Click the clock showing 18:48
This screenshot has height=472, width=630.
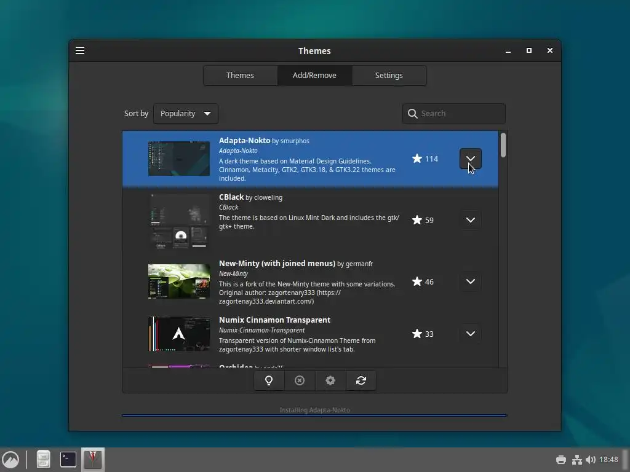(x=608, y=460)
